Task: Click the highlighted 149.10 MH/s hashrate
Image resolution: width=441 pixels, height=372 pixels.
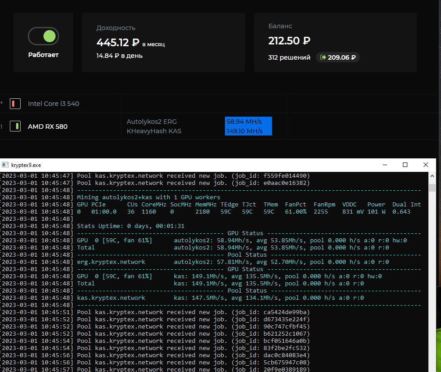Action: (244, 131)
